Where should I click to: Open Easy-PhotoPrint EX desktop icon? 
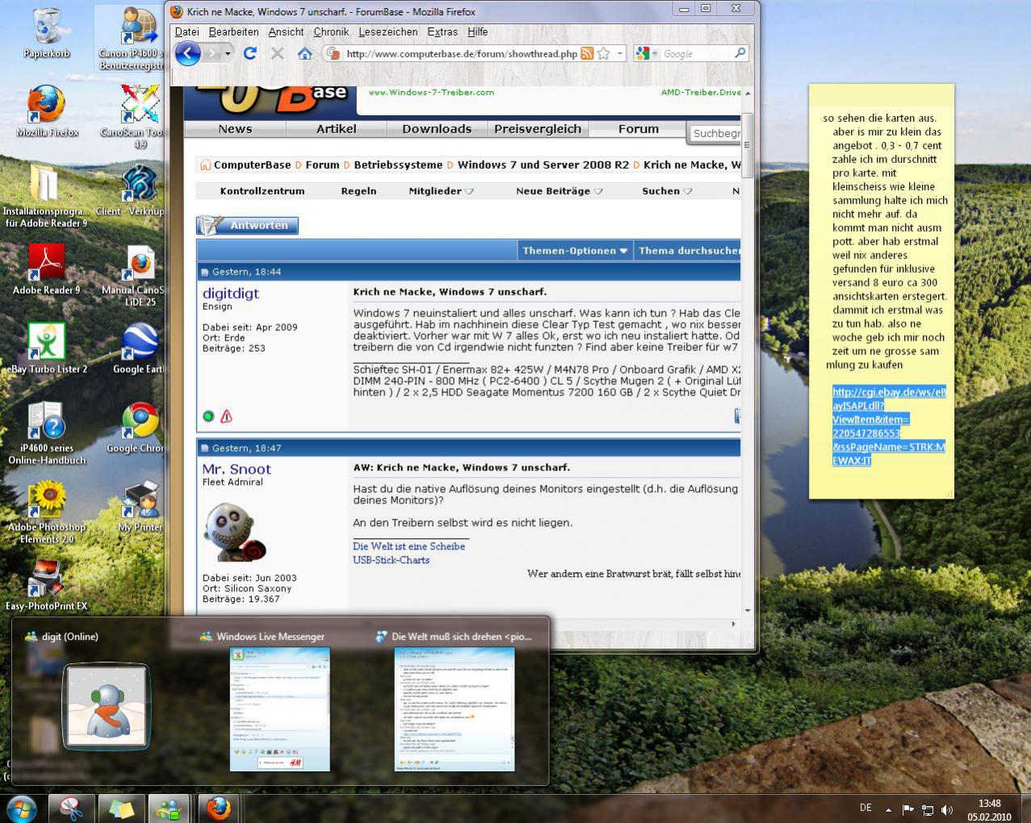pyautogui.click(x=46, y=585)
